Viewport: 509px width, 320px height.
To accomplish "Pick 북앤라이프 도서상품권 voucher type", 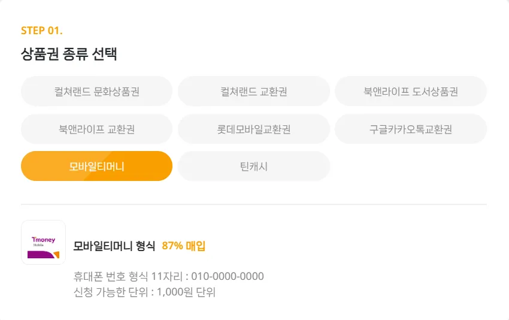I will point(411,92).
